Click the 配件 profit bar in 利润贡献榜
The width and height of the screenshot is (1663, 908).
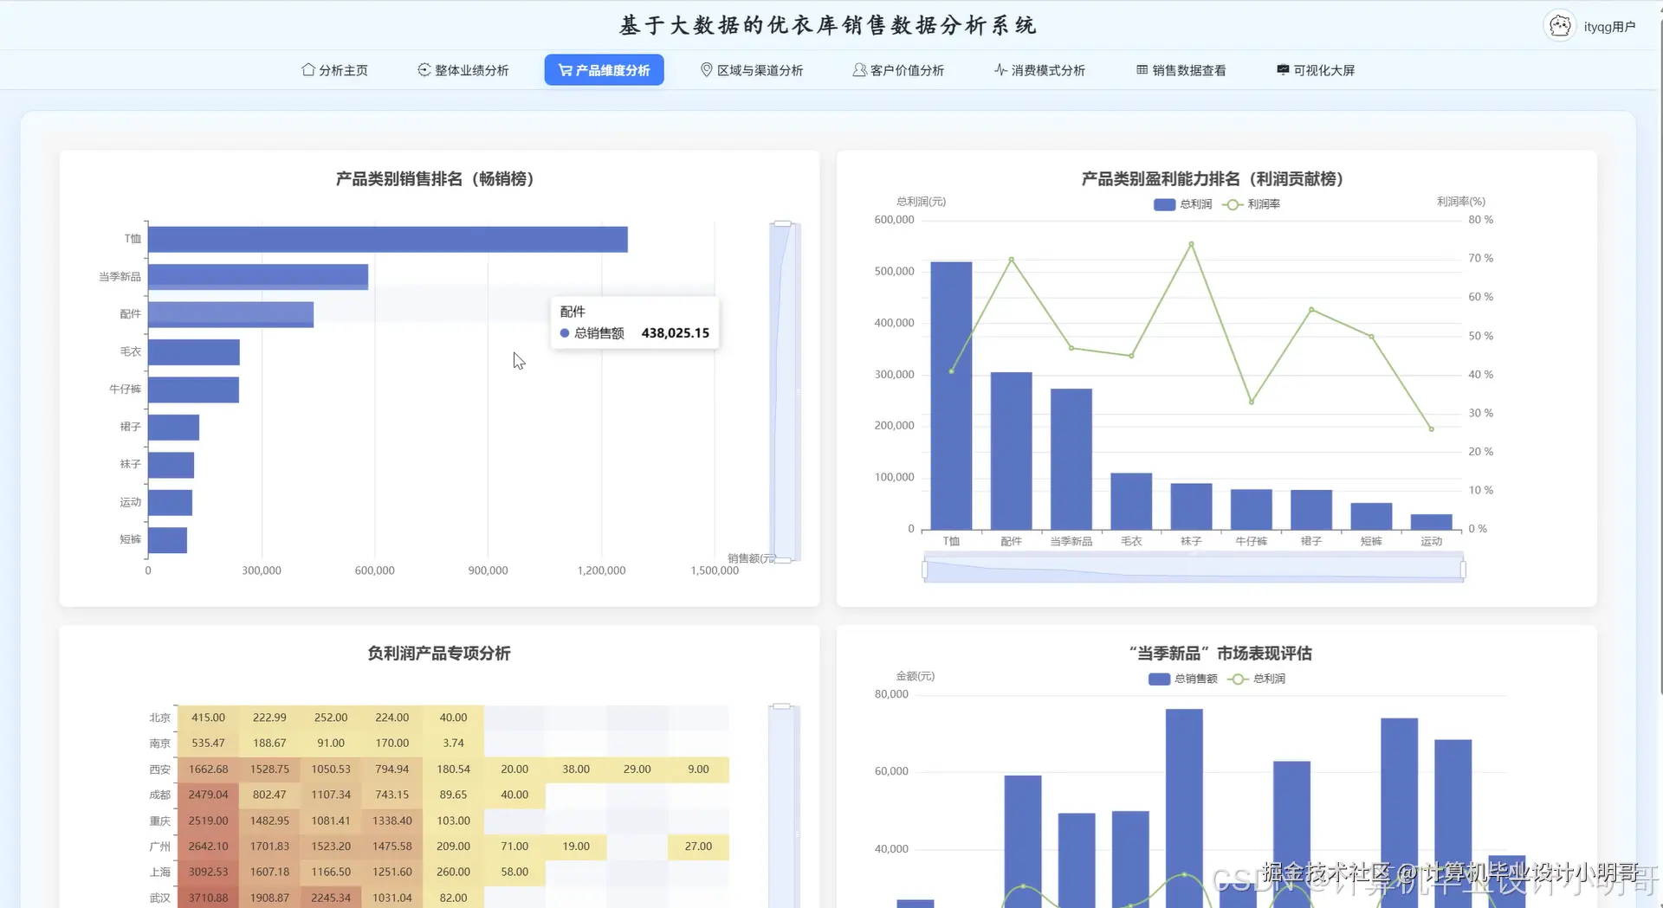tap(1011, 451)
